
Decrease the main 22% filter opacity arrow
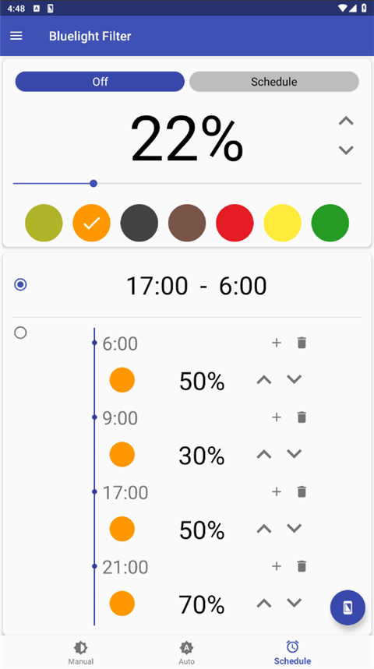pyautogui.click(x=346, y=150)
